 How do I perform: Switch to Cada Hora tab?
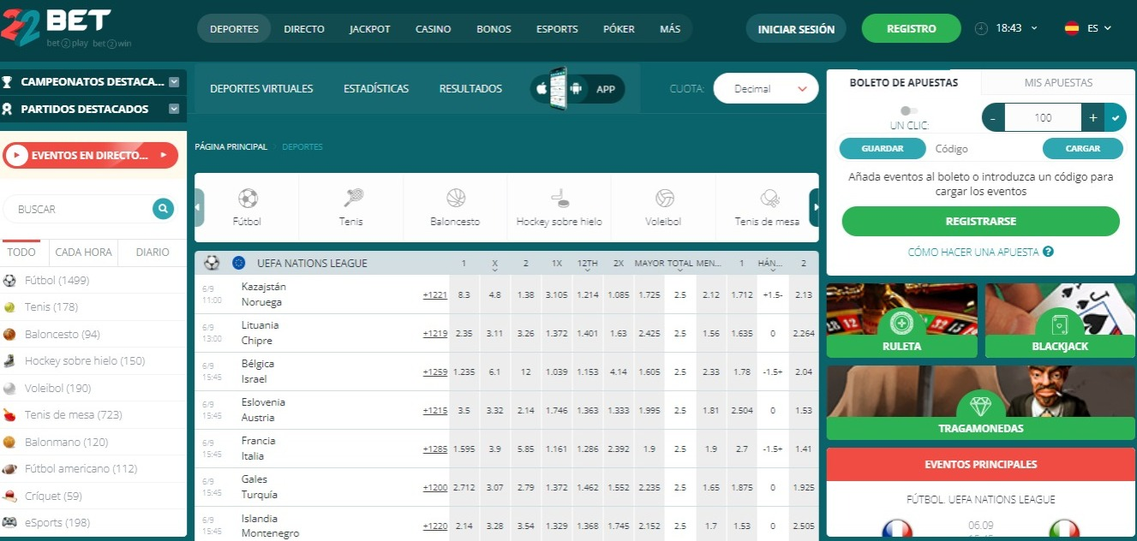click(x=83, y=253)
